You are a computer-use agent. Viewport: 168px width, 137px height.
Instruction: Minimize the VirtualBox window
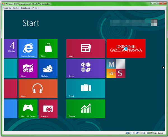[153, 3]
